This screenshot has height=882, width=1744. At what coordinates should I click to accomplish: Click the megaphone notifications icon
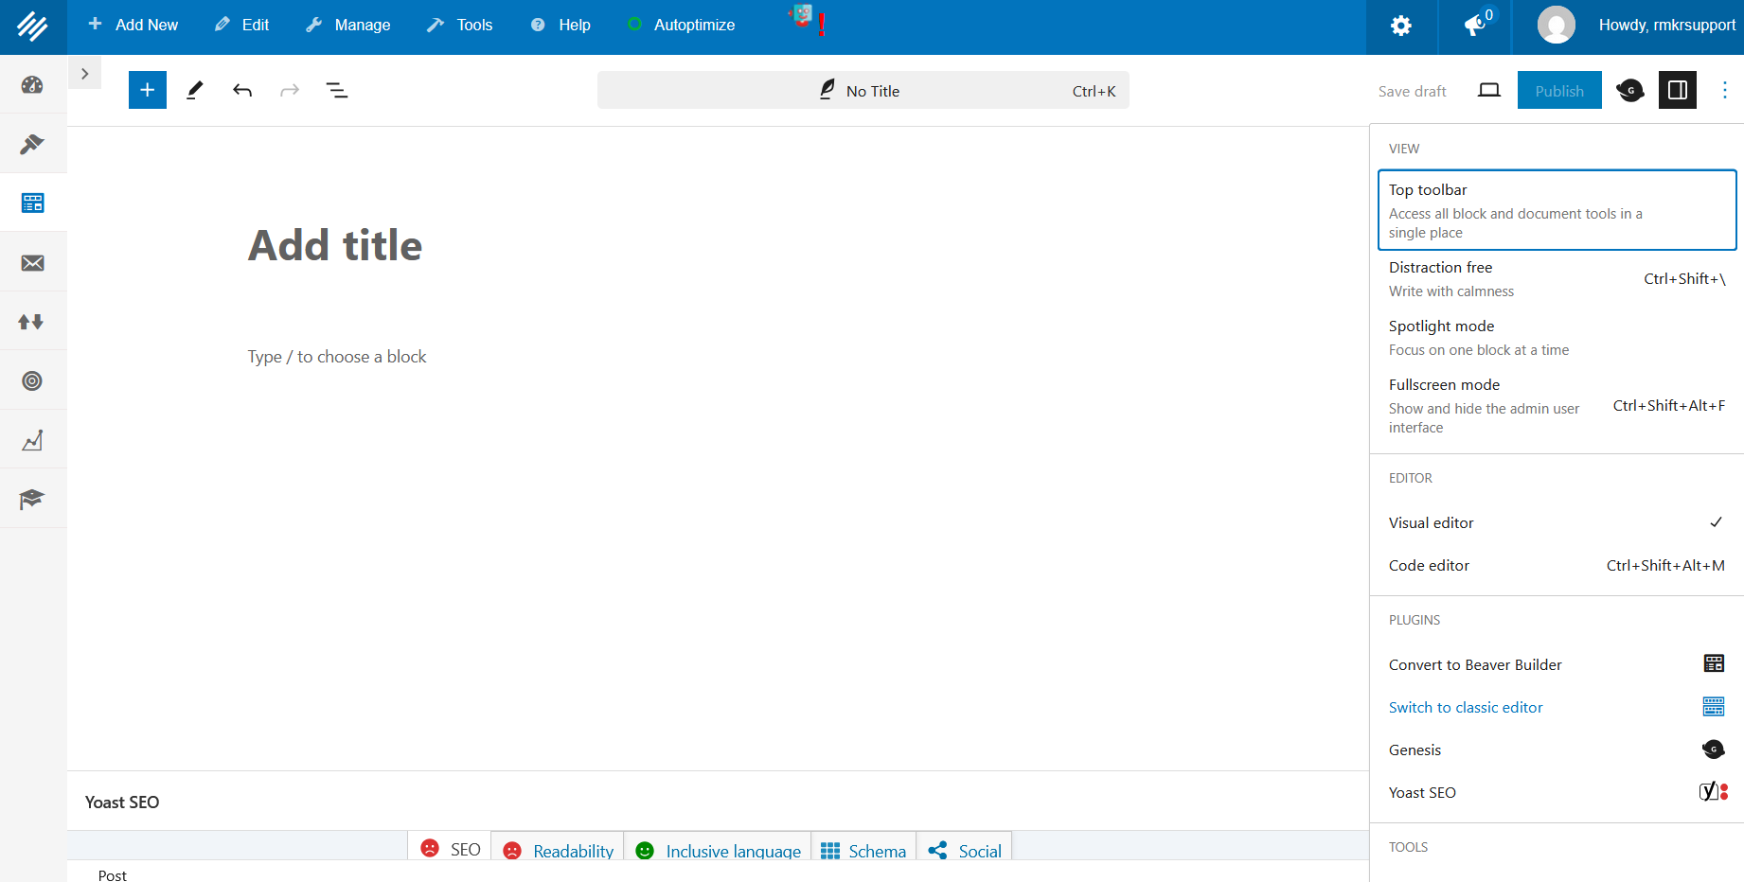(x=1474, y=26)
